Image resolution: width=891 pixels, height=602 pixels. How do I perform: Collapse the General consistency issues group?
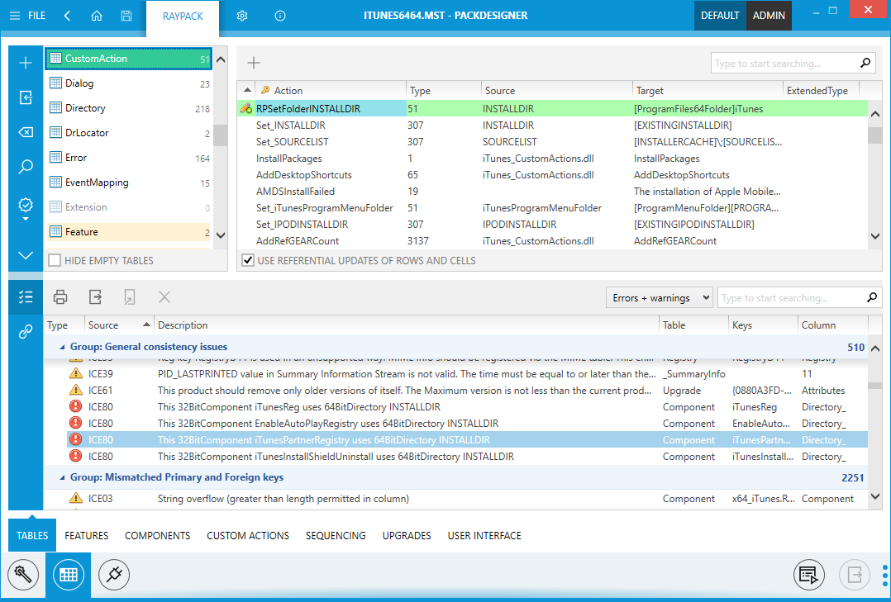click(63, 348)
